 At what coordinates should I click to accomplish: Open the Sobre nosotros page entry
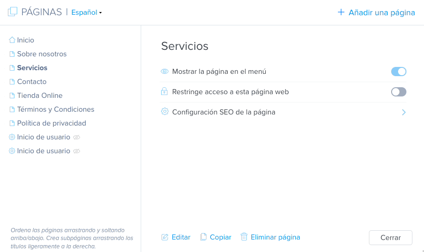point(42,54)
